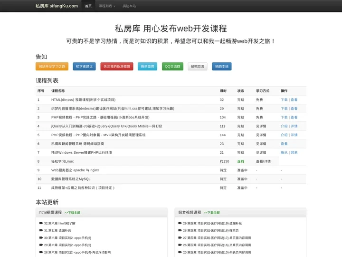Click the 课时 column header
Viewport: 342px width, 257px height.
tap(223, 91)
